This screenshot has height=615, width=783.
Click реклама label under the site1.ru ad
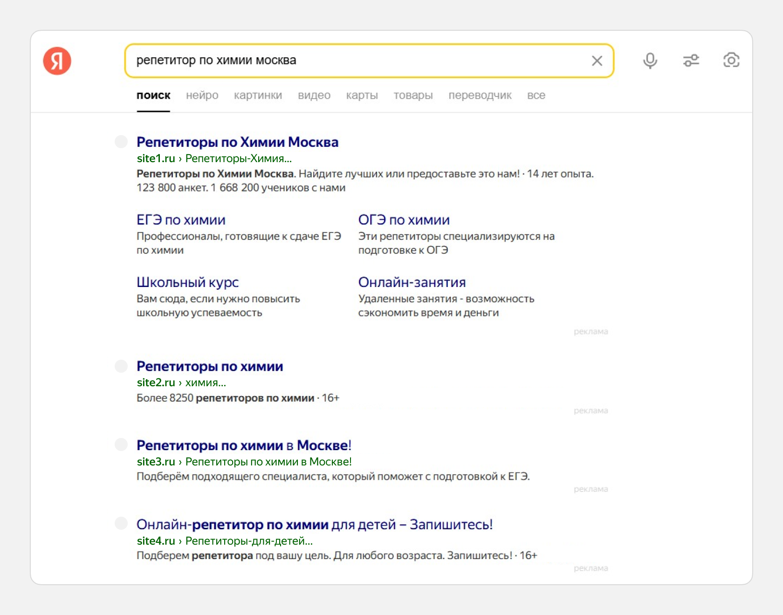[x=591, y=332]
